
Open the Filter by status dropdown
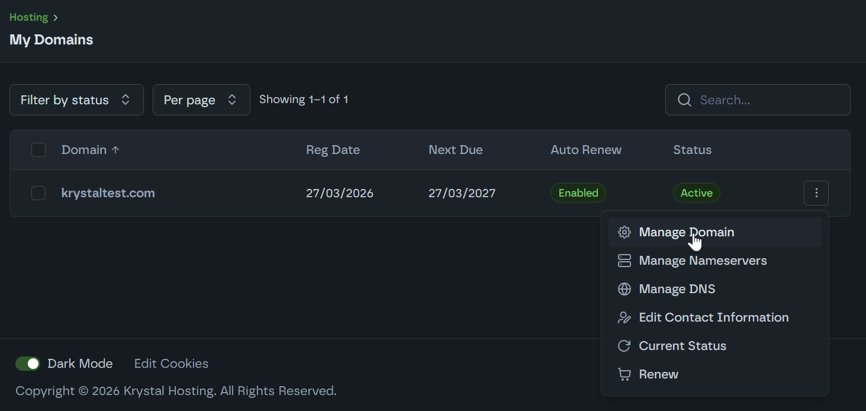click(76, 100)
